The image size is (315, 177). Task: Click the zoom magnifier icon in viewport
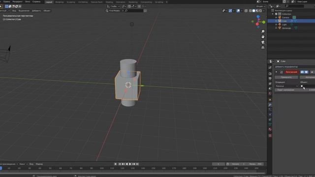[x=263, y=31]
